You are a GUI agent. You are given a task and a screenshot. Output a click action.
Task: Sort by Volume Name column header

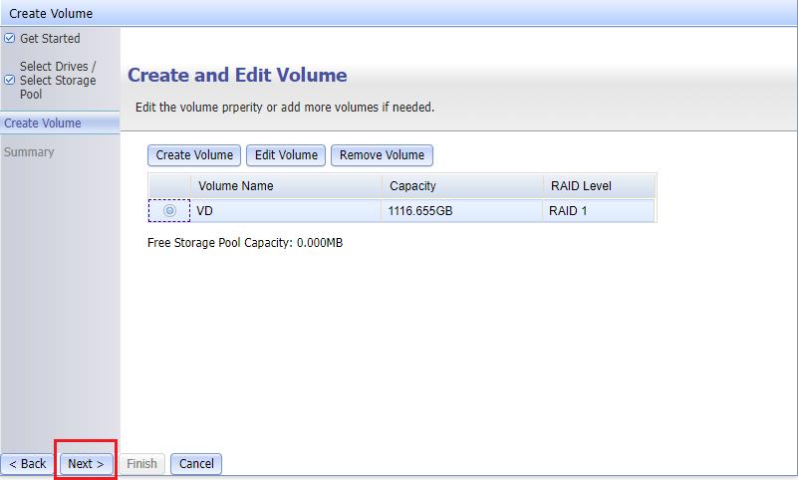(x=286, y=185)
